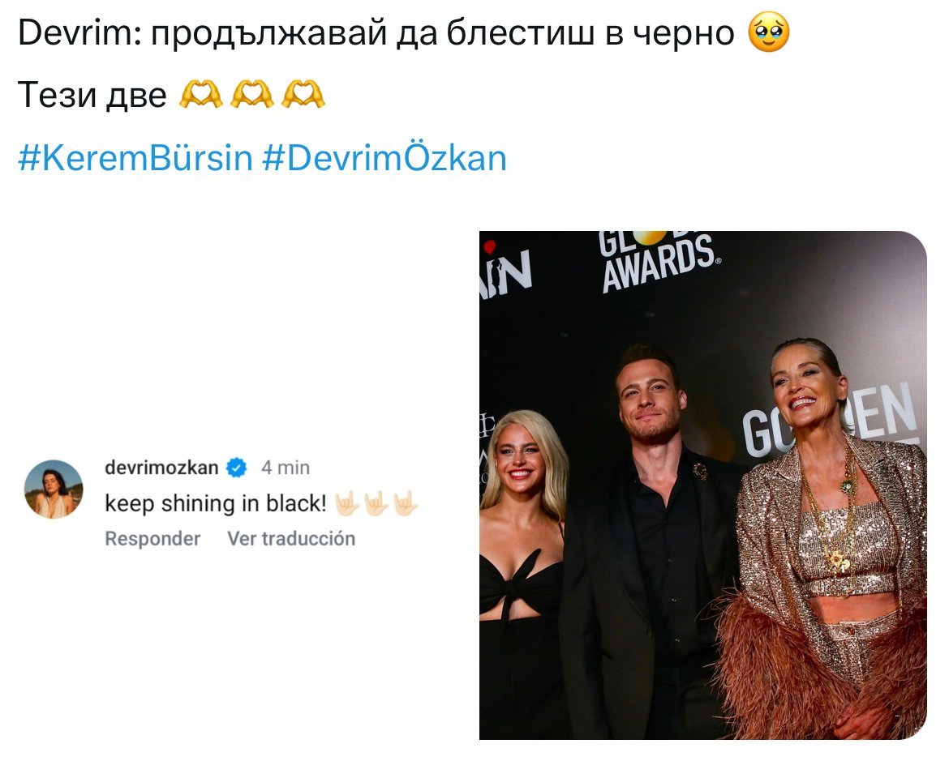The width and height of the screenshot is (949, 761).
Task: Click the AWARDS logo in photo
Action: click(659, 263)
